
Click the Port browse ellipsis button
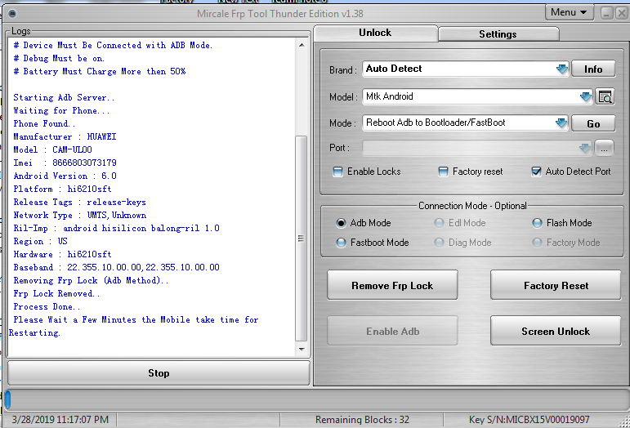tap(604, 149)
